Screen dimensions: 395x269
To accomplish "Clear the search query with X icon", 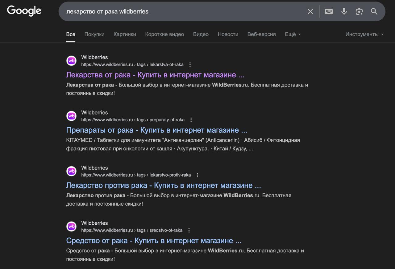I will [x=310, y=11].
